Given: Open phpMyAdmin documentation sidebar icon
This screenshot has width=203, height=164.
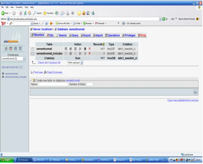Looking at the screenshot, I should 16,49.
